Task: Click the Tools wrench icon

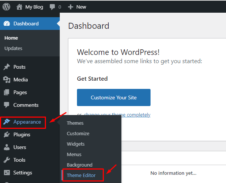Action: [x=7, y=160]
